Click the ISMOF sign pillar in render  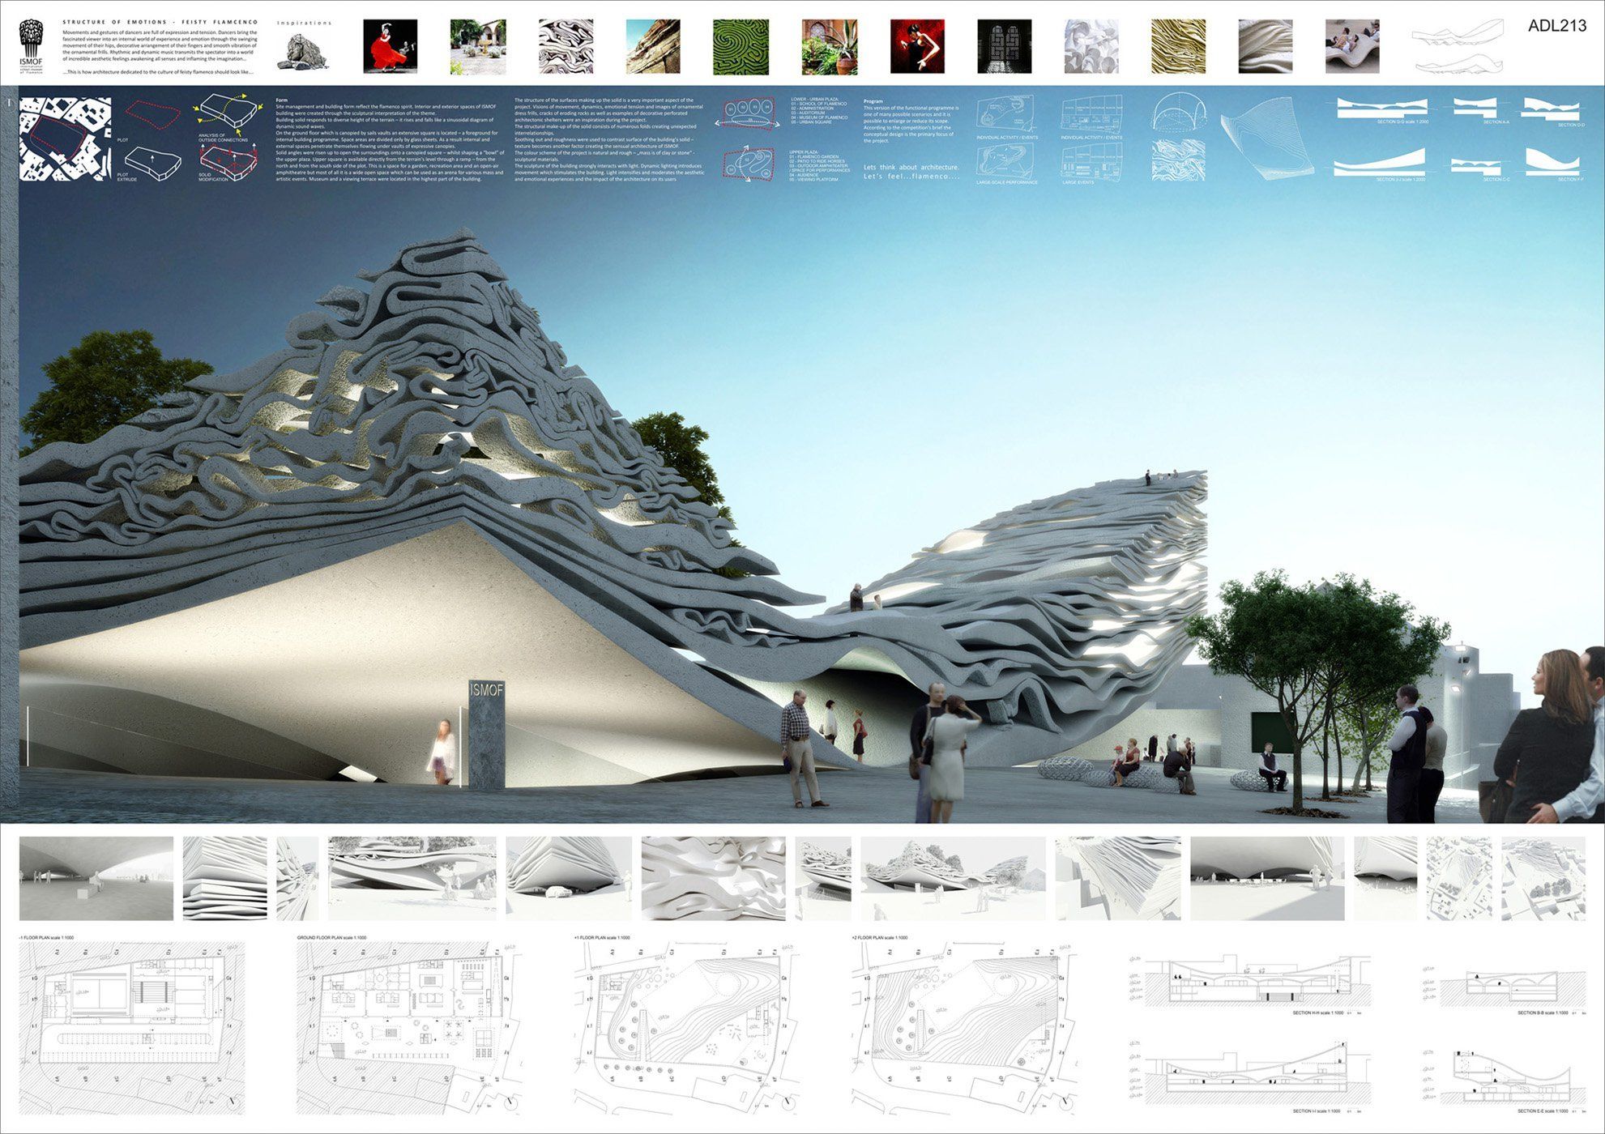click(486, 735)
